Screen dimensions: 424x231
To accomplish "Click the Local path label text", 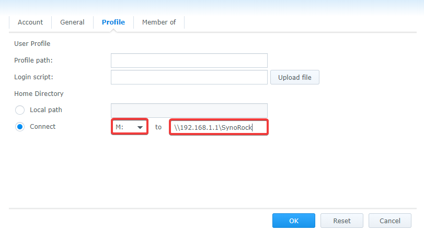I will tap(46, 110).
